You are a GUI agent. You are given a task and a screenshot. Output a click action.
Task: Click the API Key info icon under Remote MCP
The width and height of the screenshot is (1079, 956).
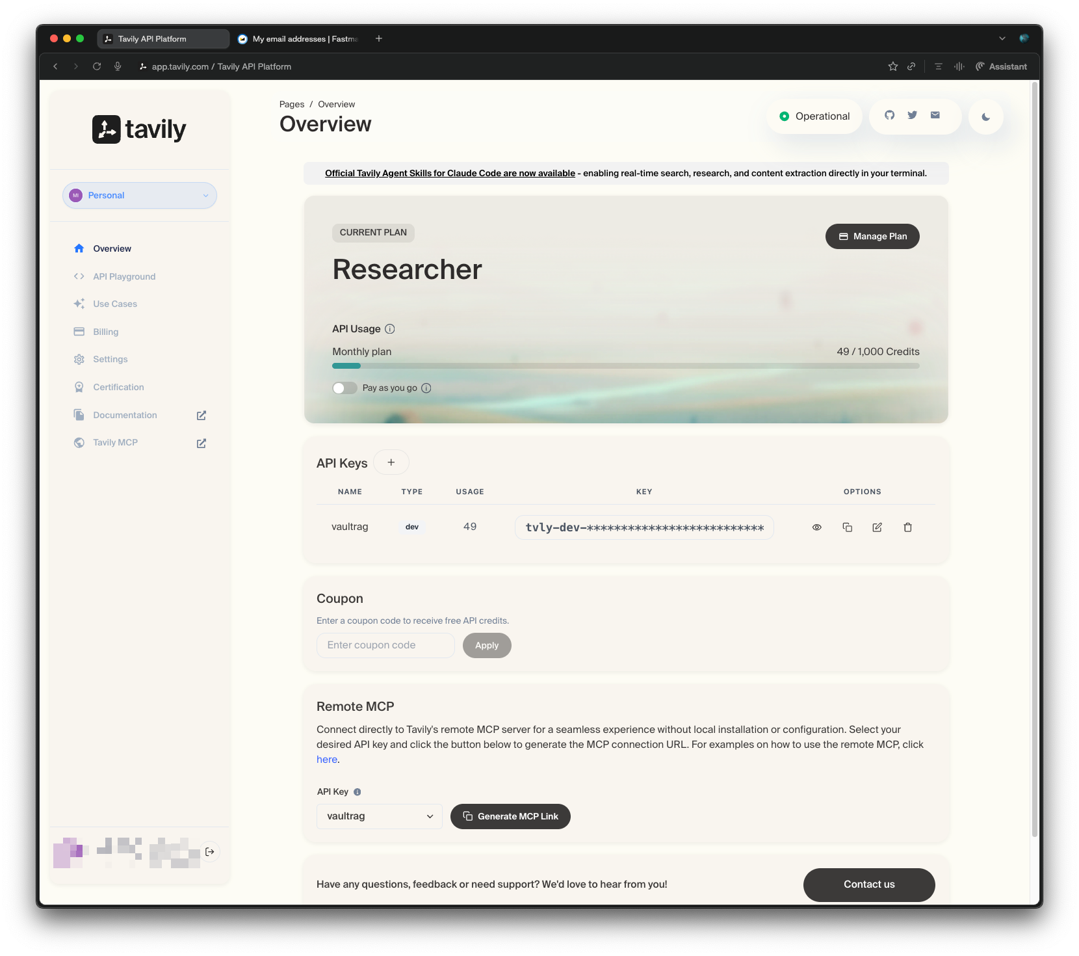point(357,792)
